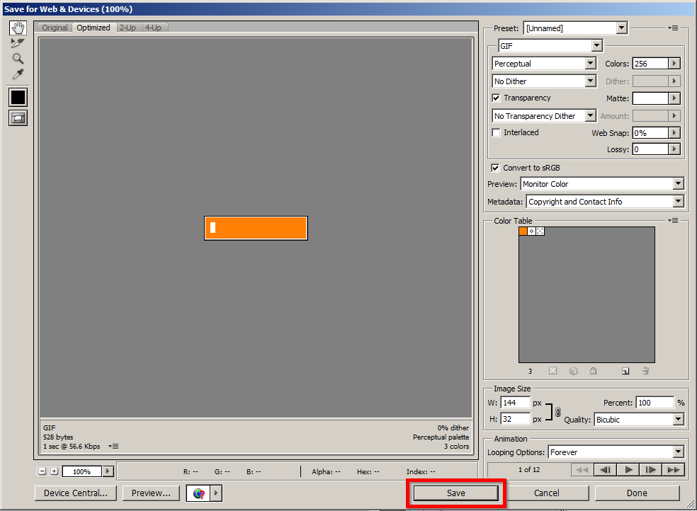Click the Save button
Image resolution: width=697 pixels, height=511 pixels.
point(455,493)
